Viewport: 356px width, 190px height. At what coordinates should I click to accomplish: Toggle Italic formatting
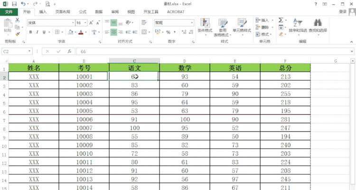tap(37, 32)
